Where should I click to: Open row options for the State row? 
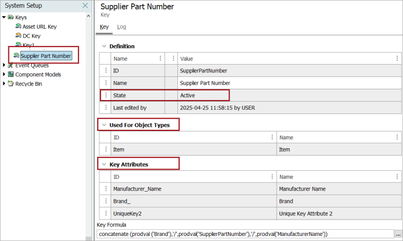pyautogui.click(x=106, y=95)
